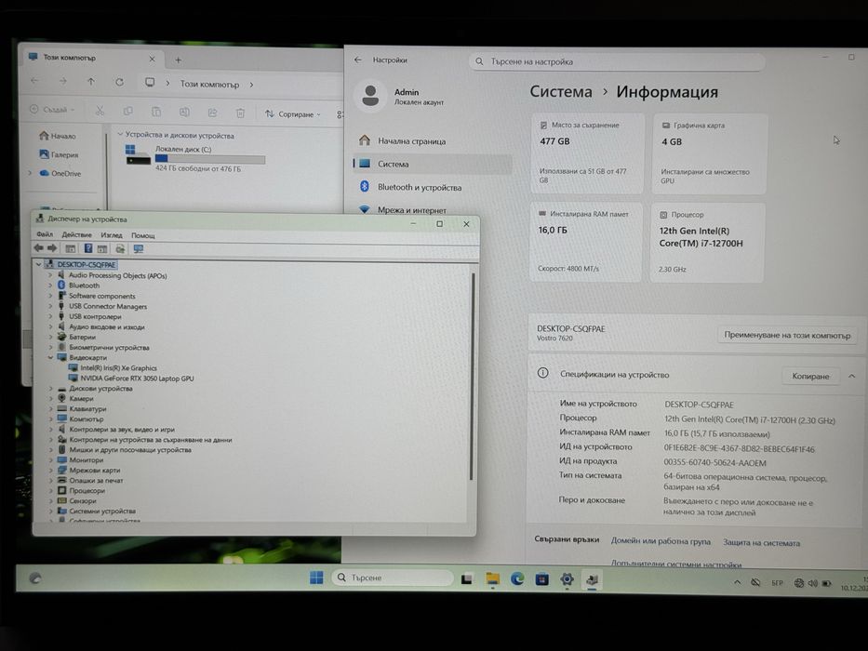Image resolution: width=868 pixels, height=651 pixels.
Task: Collapse the Спецификации на устройство section chevron
Action: pyautogui.click(x=852, y=376)
